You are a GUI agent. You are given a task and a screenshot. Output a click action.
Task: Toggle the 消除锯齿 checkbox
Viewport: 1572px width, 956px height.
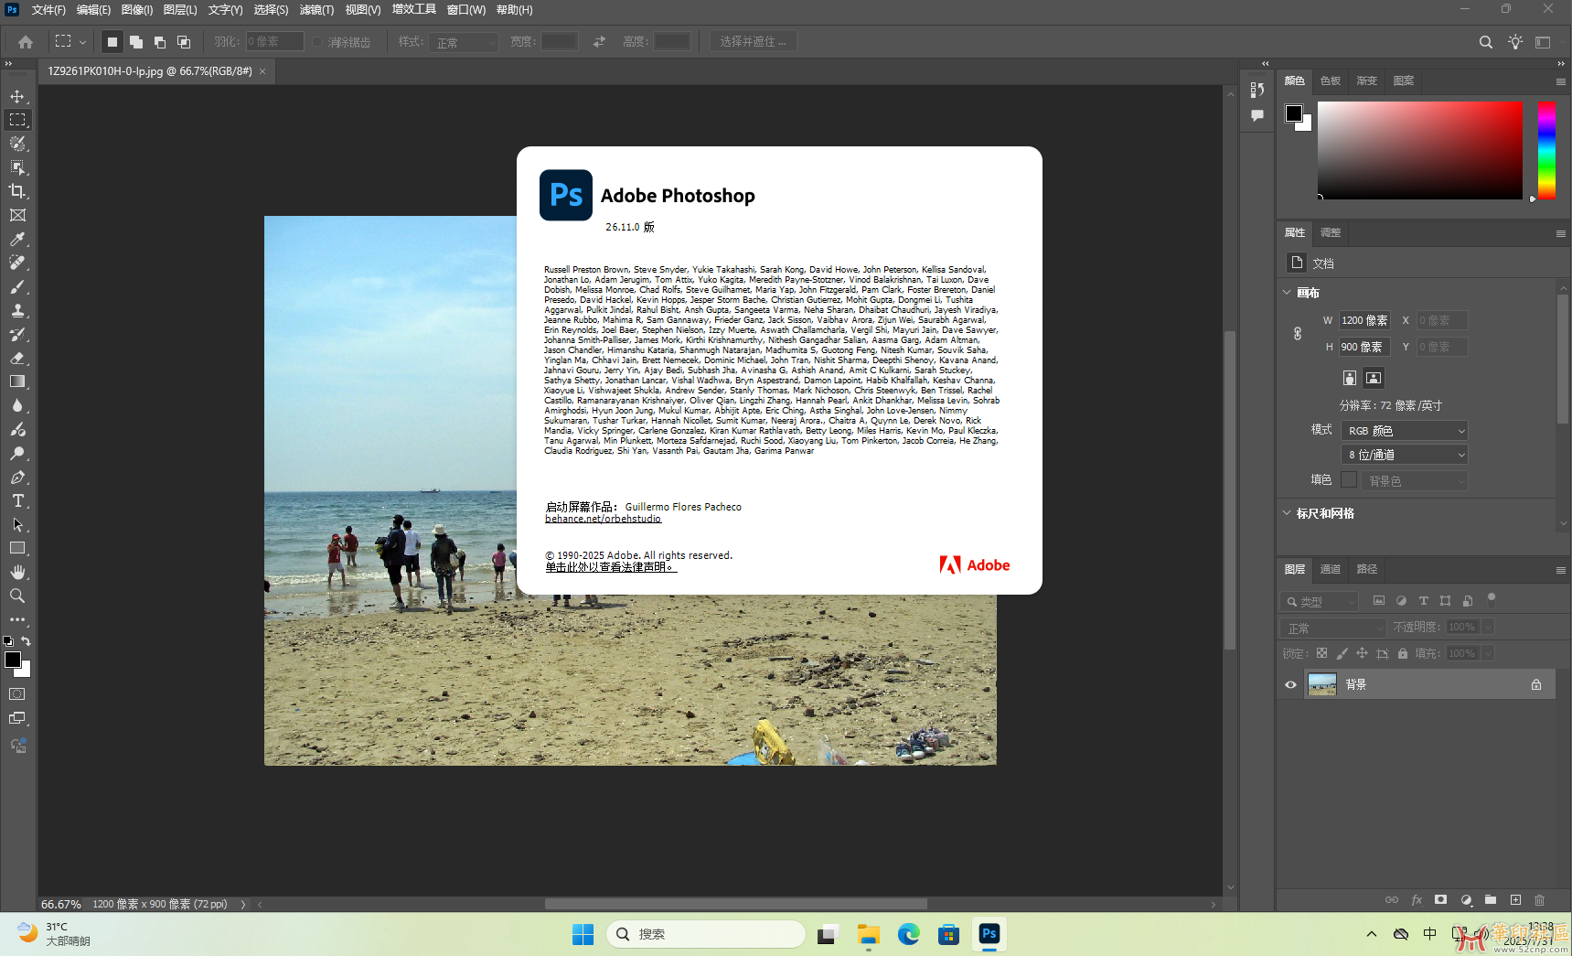tap(316, 42)
